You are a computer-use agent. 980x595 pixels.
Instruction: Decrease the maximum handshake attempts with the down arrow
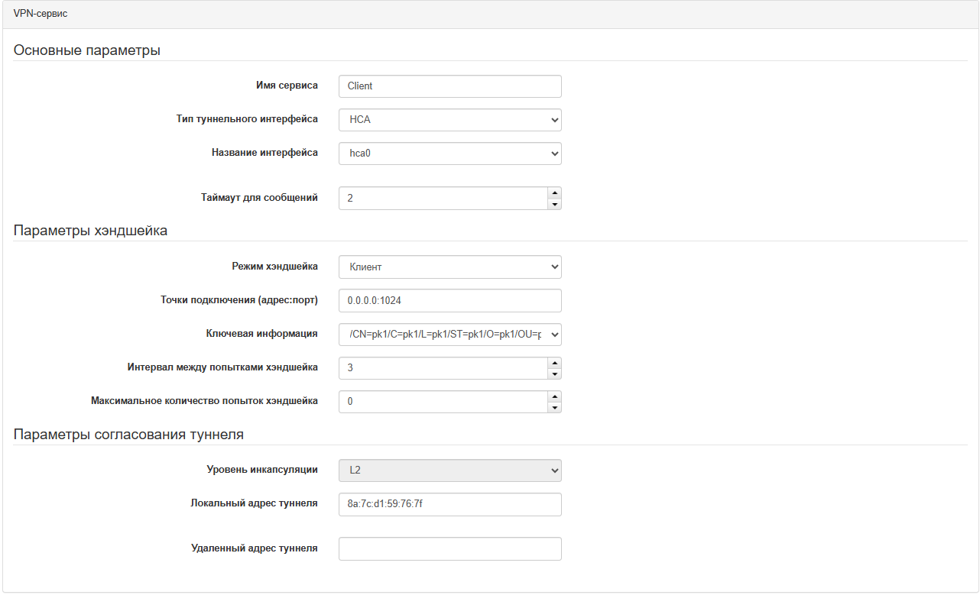pyautogui.click(x=555, y=407)
